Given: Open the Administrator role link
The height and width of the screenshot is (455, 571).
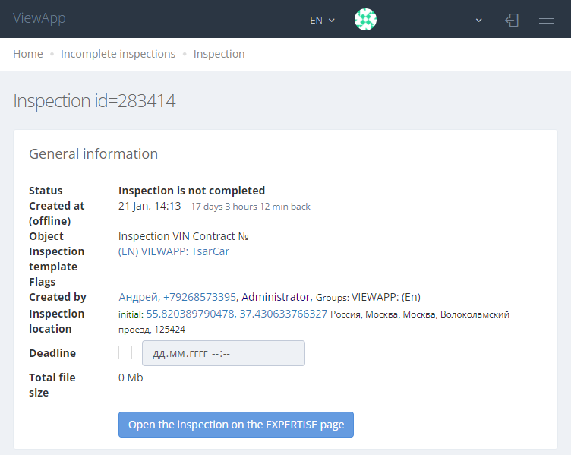Looking at the screenshot, I should pos(276,297).
